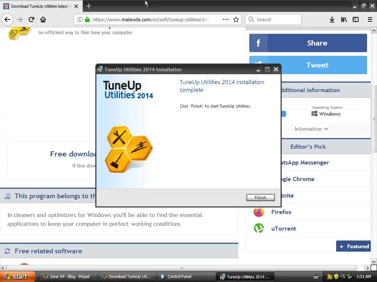Open the Firefox editor's pick link
Image resolution: width=377 pixels, height=282 pixels.
[281, 212]
